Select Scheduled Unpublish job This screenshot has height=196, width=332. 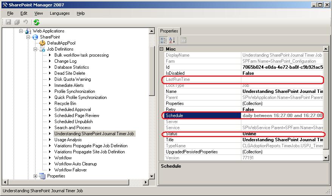coord(74,122)
